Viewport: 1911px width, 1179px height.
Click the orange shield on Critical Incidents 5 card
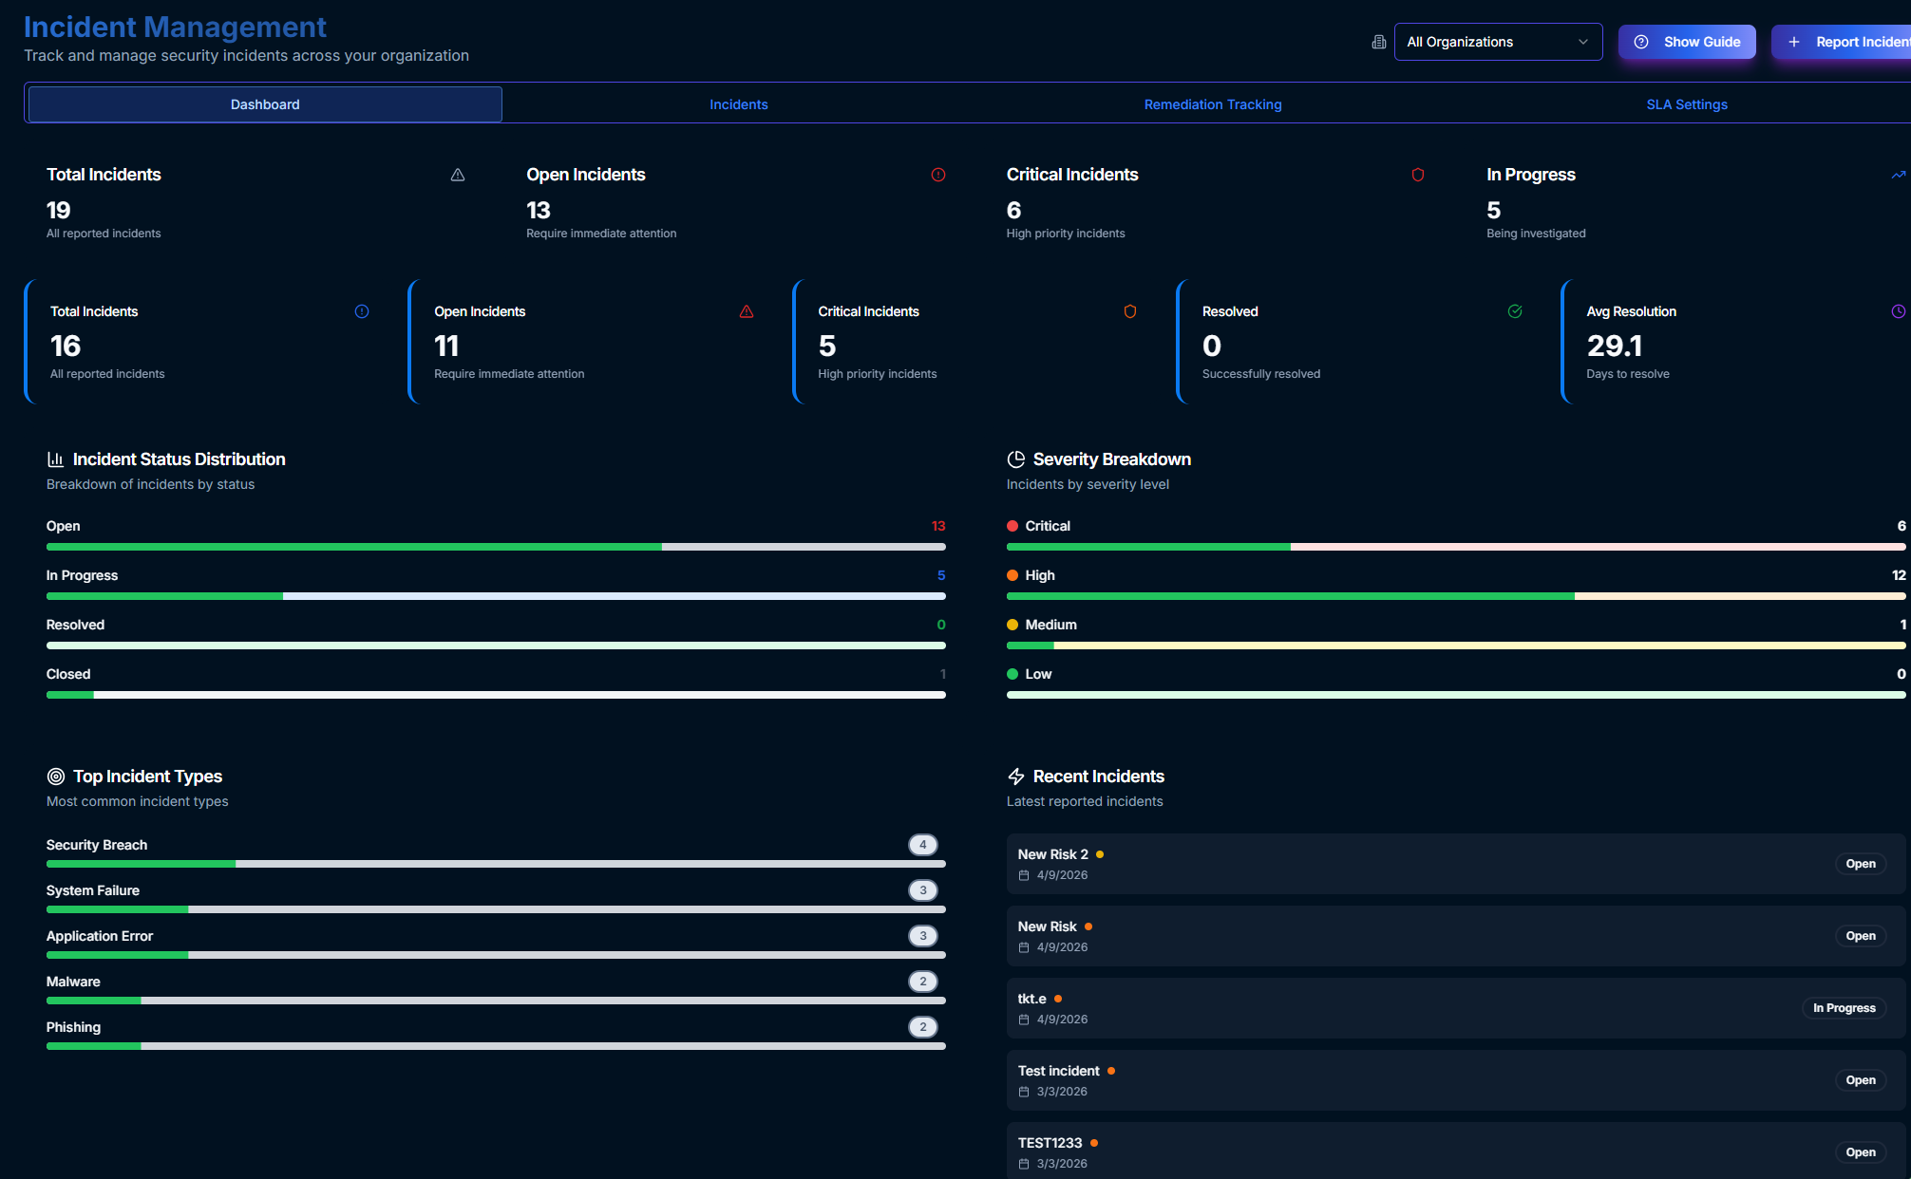pos(1130,311)
